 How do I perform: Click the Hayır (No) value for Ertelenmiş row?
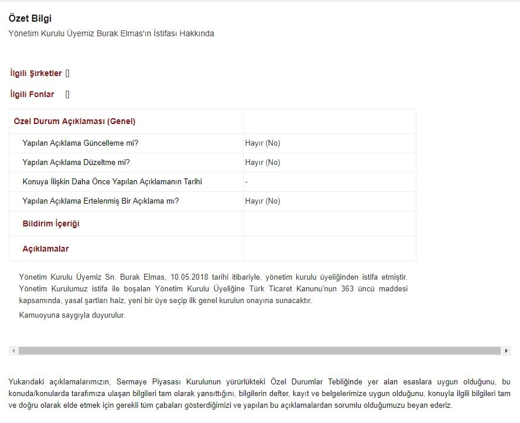coord(263,201)
